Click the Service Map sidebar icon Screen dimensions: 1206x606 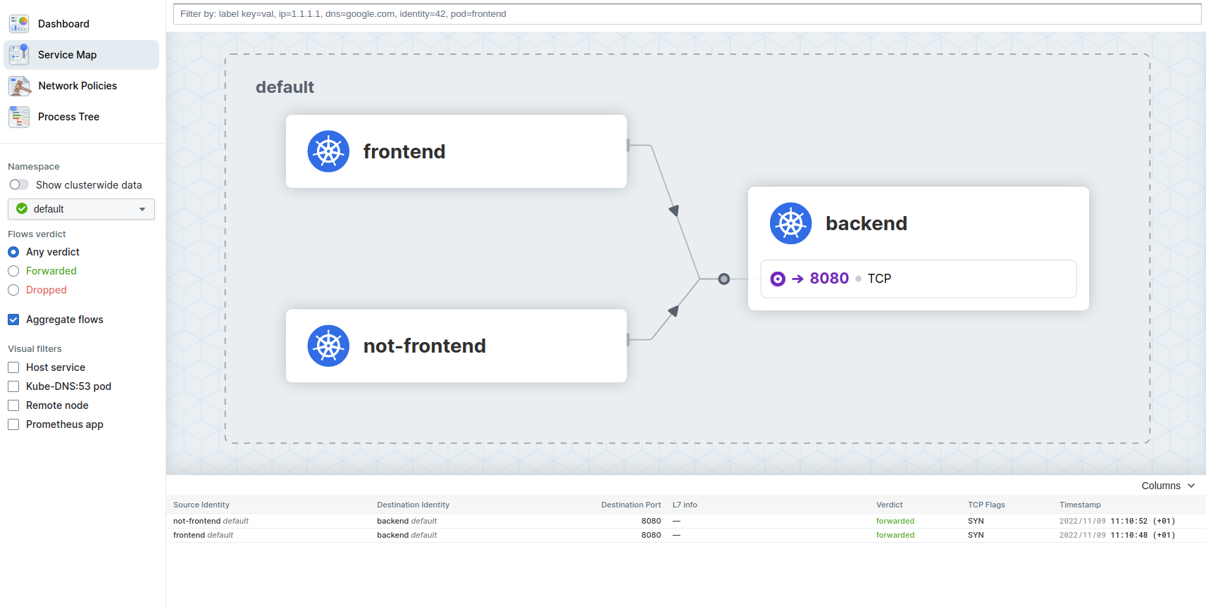click(19, 55)
